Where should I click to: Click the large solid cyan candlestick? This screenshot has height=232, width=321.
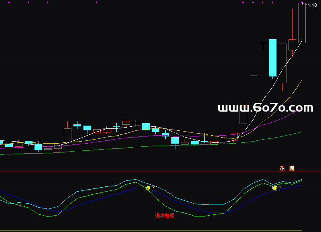click(x=272, y=58)
